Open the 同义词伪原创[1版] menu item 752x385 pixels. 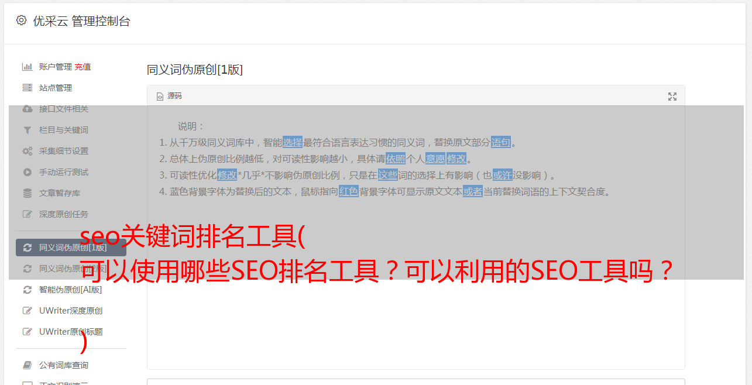(71, 247)
